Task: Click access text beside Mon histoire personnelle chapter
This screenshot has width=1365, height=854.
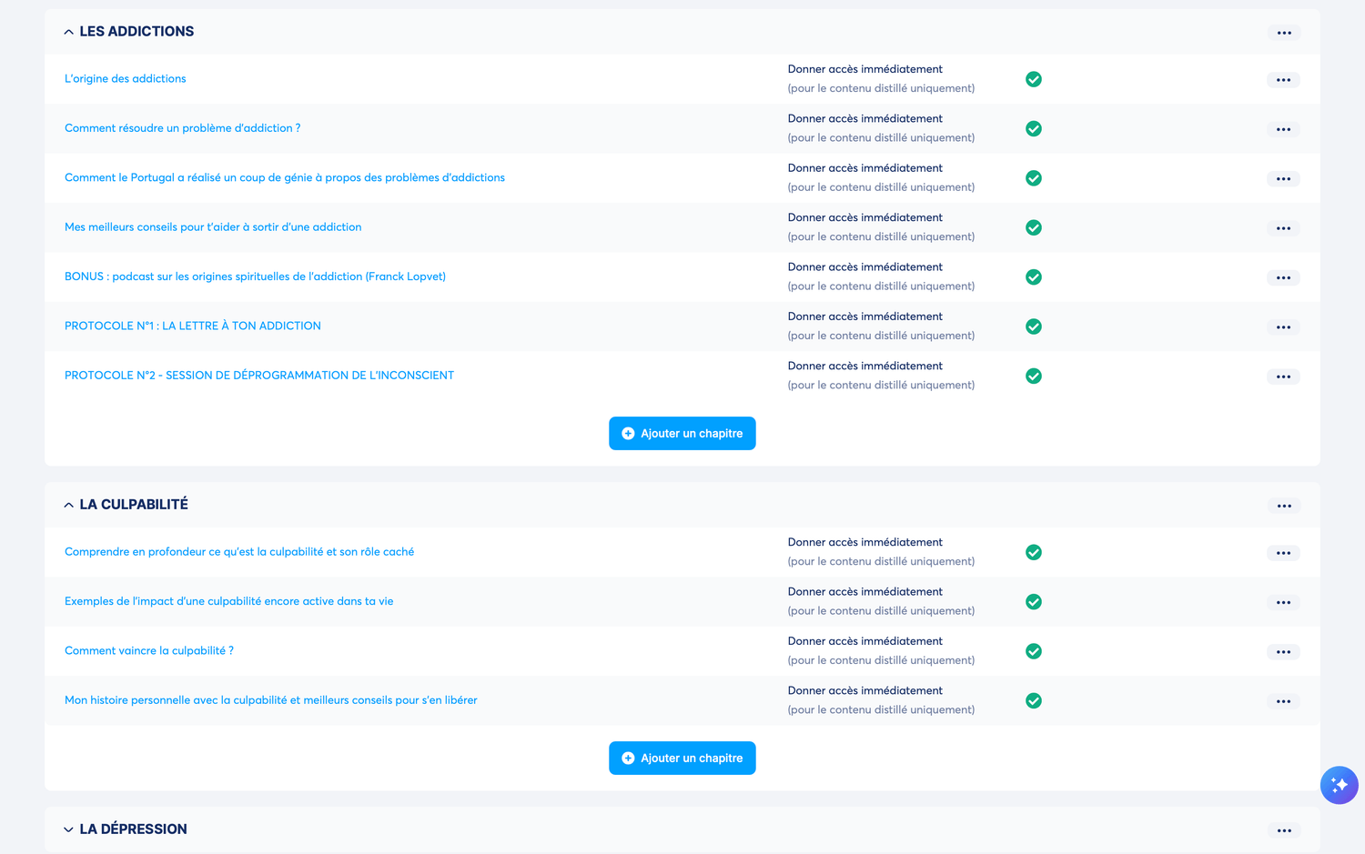Action: [881, 700]
